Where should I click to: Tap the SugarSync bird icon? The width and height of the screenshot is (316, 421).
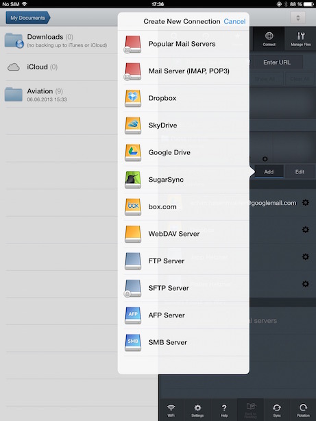pos(133,180)
